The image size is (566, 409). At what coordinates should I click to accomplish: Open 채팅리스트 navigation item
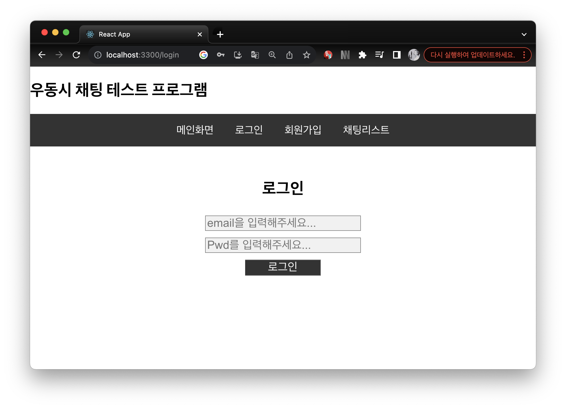click(x=366, y=130)
